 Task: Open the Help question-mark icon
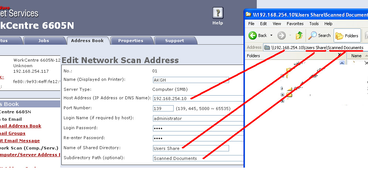218,13
